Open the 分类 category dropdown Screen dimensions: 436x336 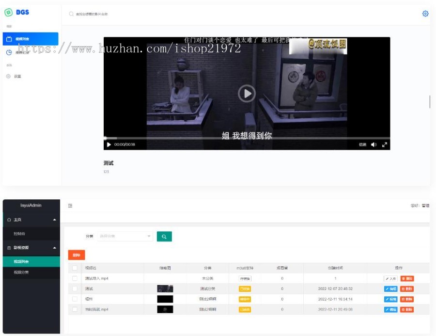(125, 236)
